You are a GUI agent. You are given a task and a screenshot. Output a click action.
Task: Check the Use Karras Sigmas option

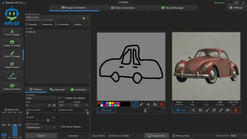(x=60, y=127)
